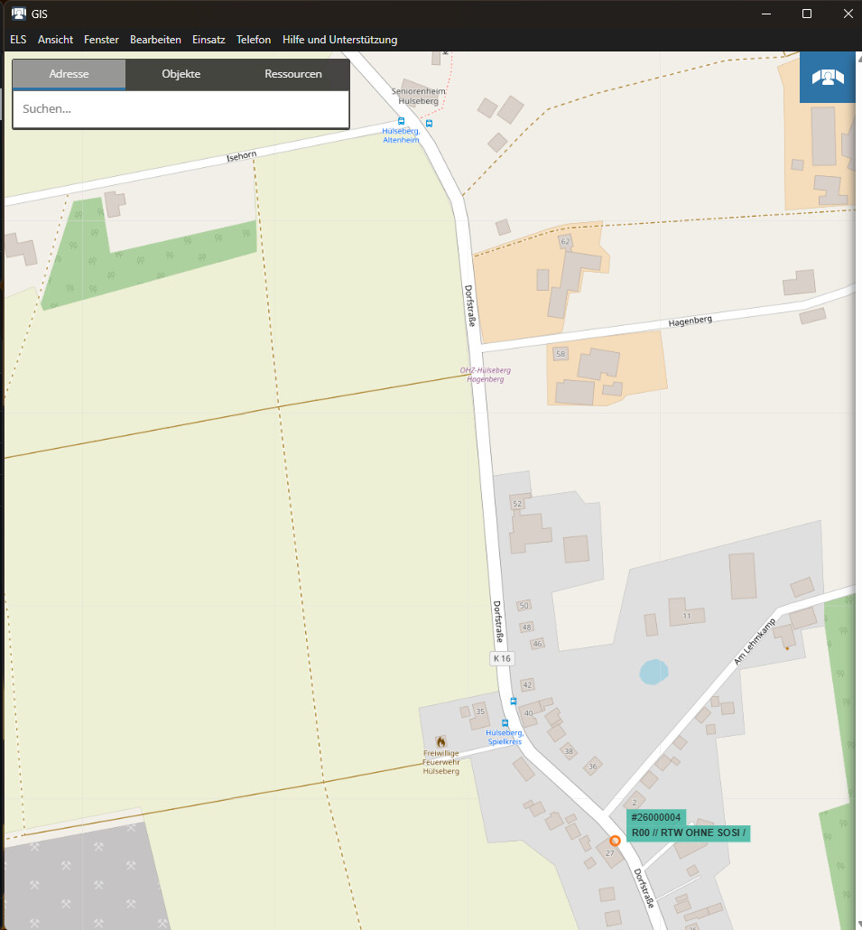This screenshot has width=862, height=930.
Task: Click the GIS application icon in title bar
Action: click(17, 14)
